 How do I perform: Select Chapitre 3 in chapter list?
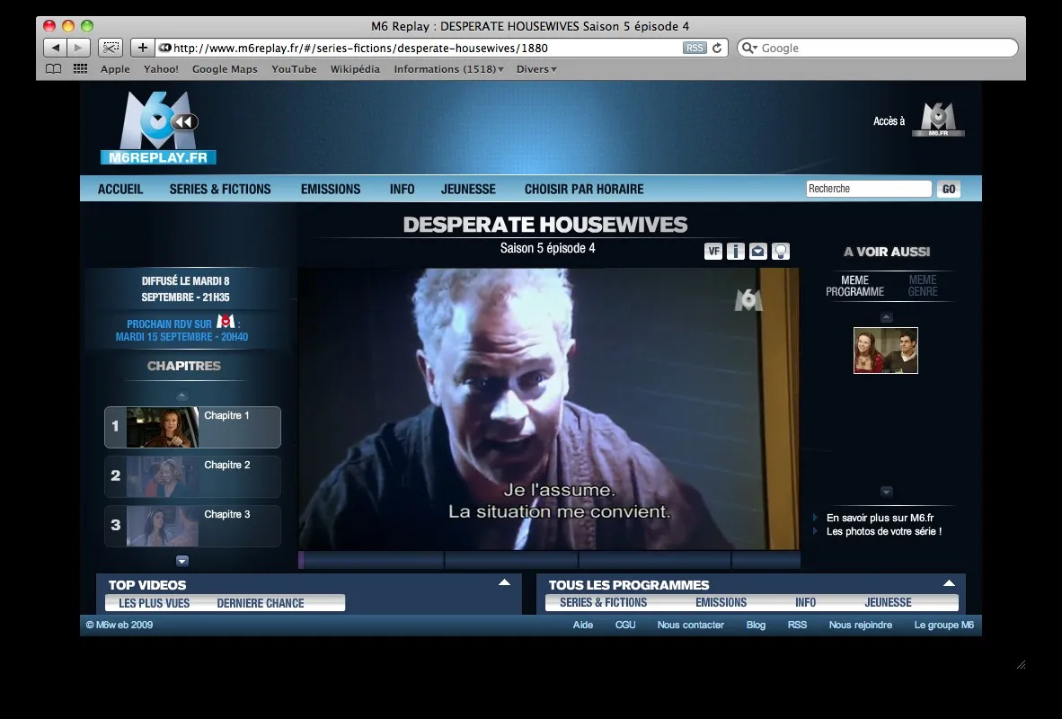[x=192, y=526]
